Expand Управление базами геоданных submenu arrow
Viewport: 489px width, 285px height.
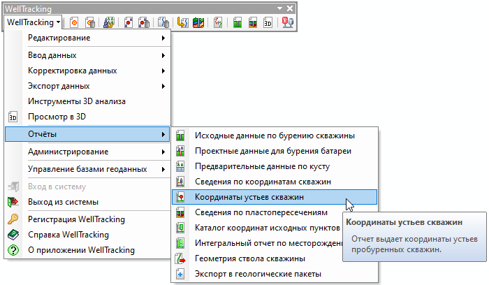point(163,169)
